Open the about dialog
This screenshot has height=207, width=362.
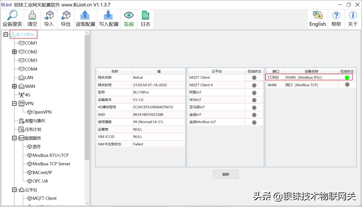point(353,19)
